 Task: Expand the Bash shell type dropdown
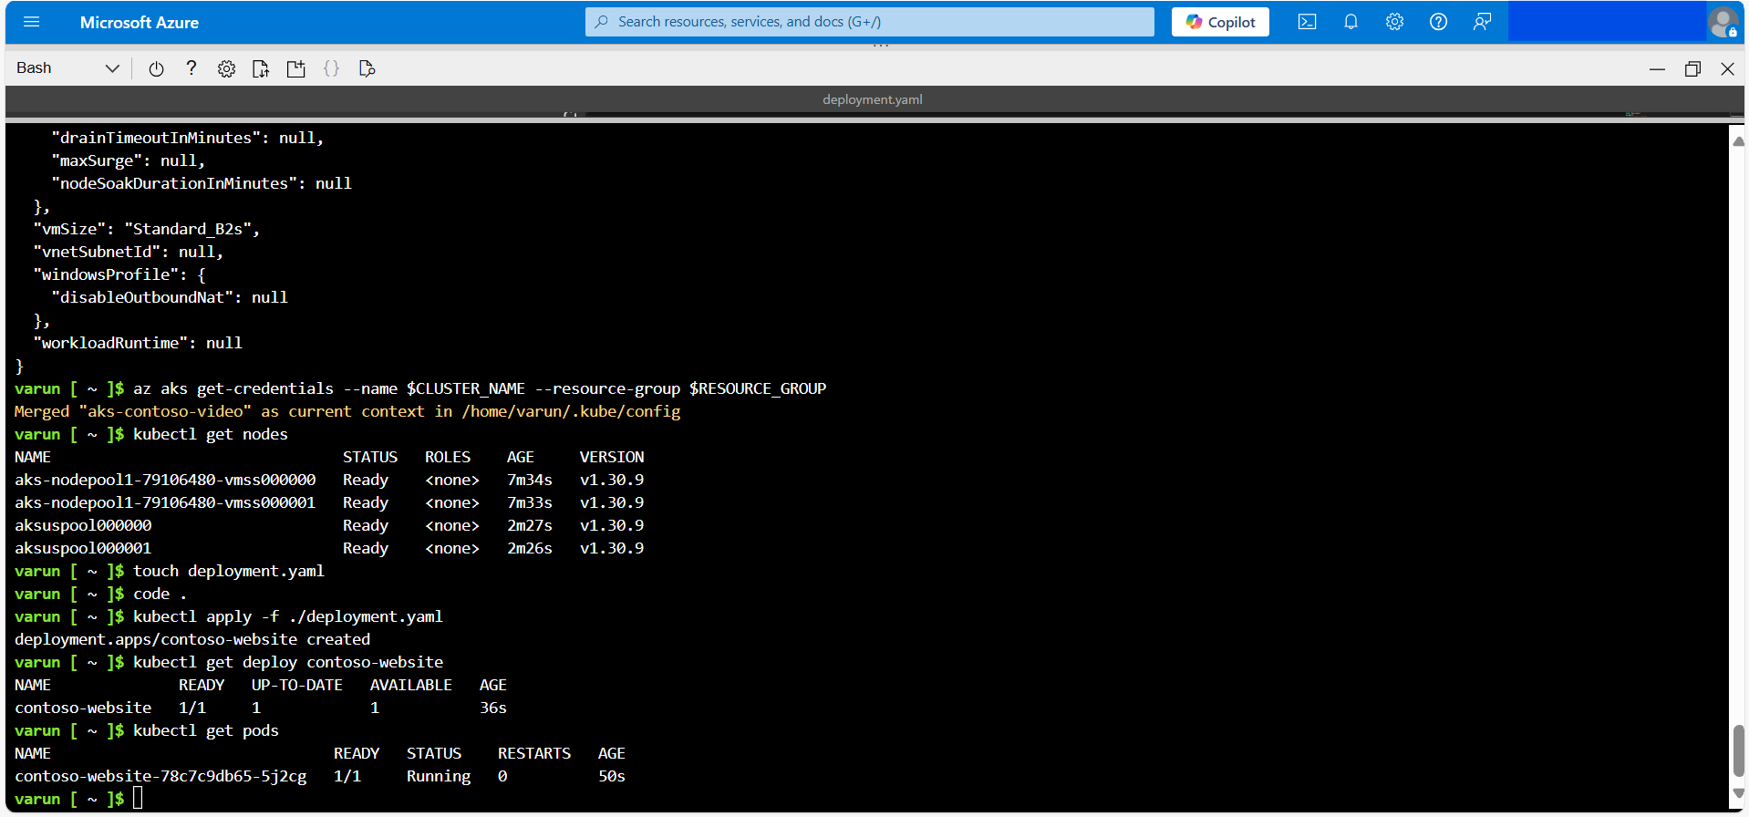[67, 68]
